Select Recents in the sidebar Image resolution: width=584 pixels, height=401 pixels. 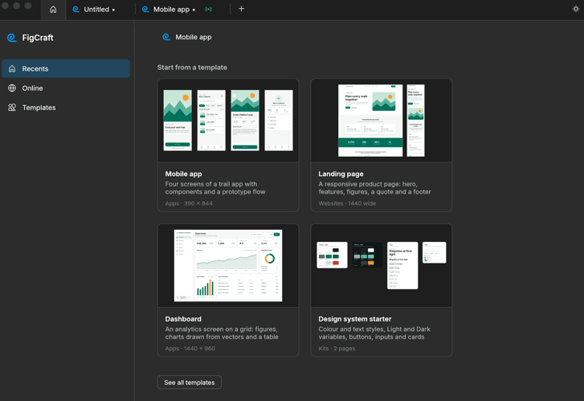click(x=66, y=68)
